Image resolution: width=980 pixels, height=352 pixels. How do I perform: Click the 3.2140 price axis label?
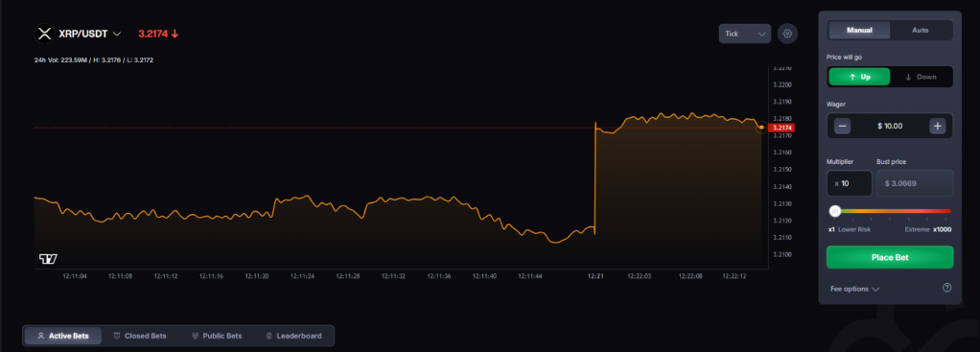click(x=782, y=187)
